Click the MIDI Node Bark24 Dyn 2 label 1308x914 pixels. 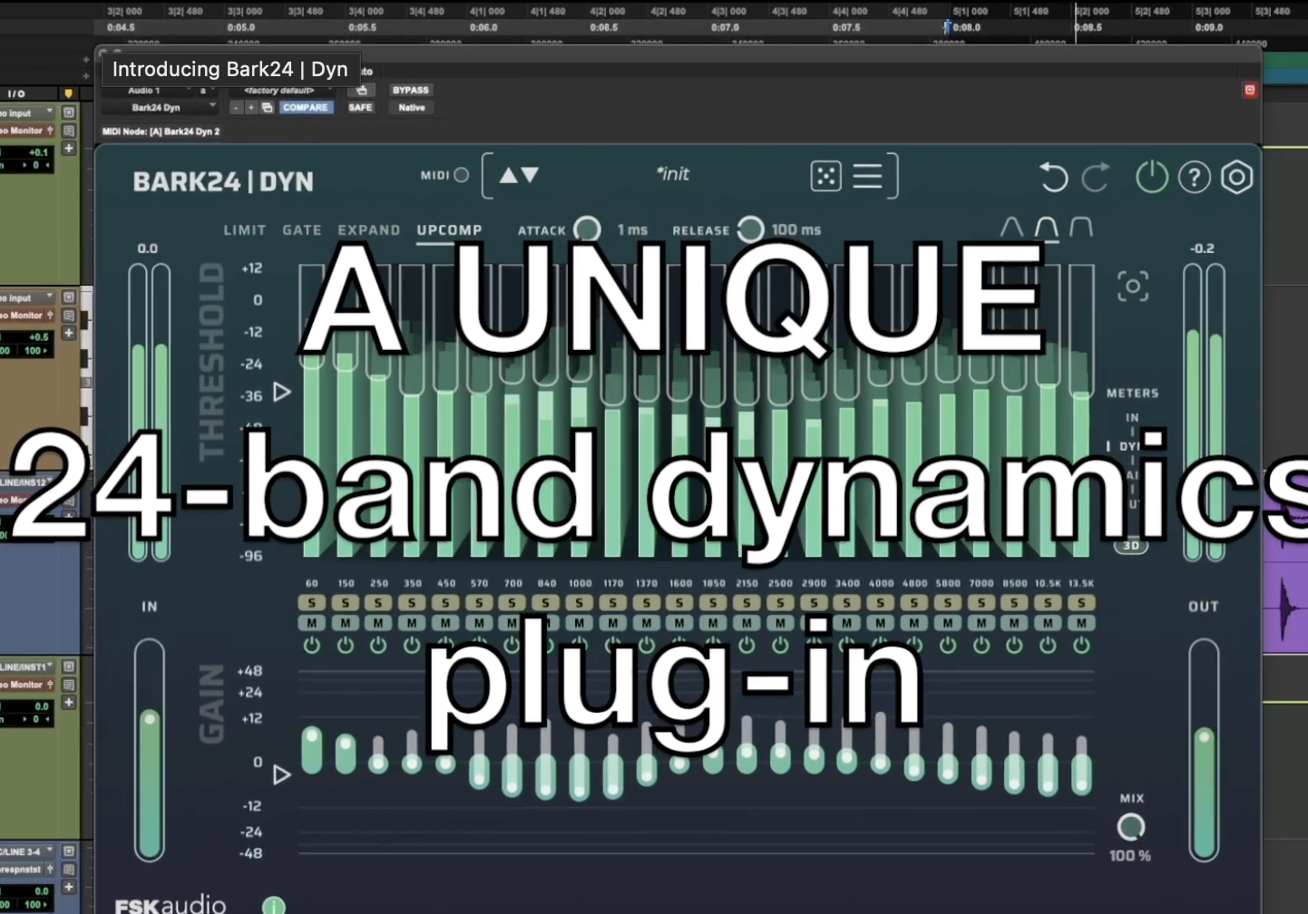(x=161, y=131)
